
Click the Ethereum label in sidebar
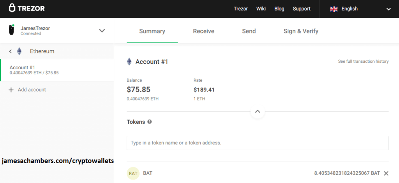click(42, 51)
